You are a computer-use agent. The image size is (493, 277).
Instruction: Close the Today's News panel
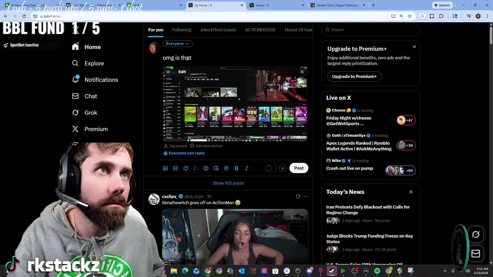(x=411, y=192)
